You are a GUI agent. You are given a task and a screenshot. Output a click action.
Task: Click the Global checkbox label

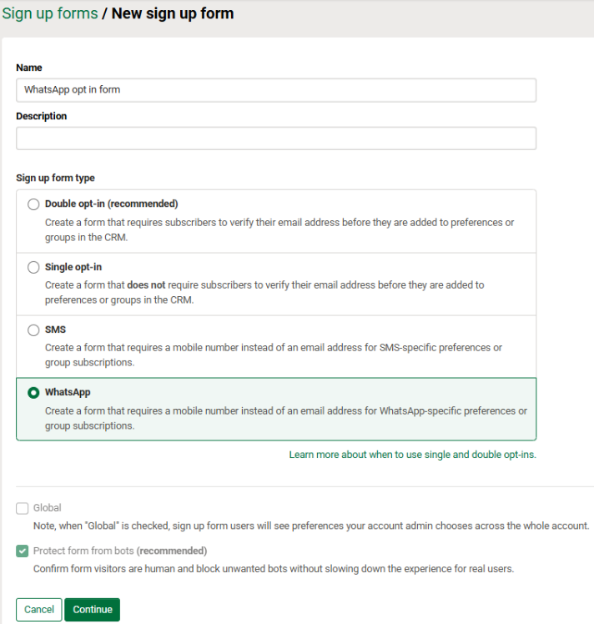[x=48, y=508]
